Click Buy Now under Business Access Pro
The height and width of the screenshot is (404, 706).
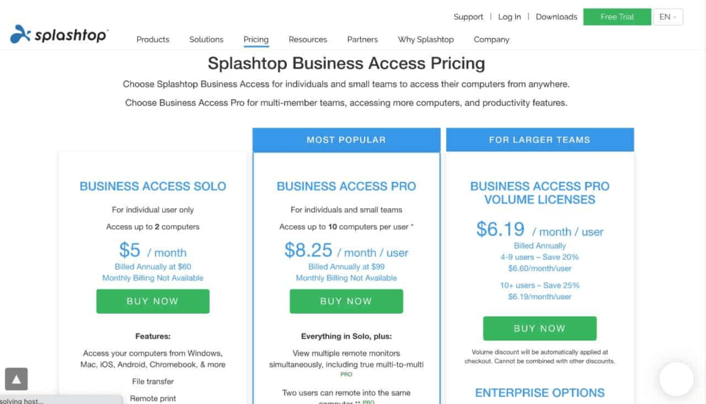tap(346, 301)
